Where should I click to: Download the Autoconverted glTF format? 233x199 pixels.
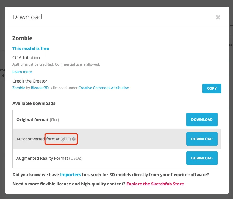[202, 139]
